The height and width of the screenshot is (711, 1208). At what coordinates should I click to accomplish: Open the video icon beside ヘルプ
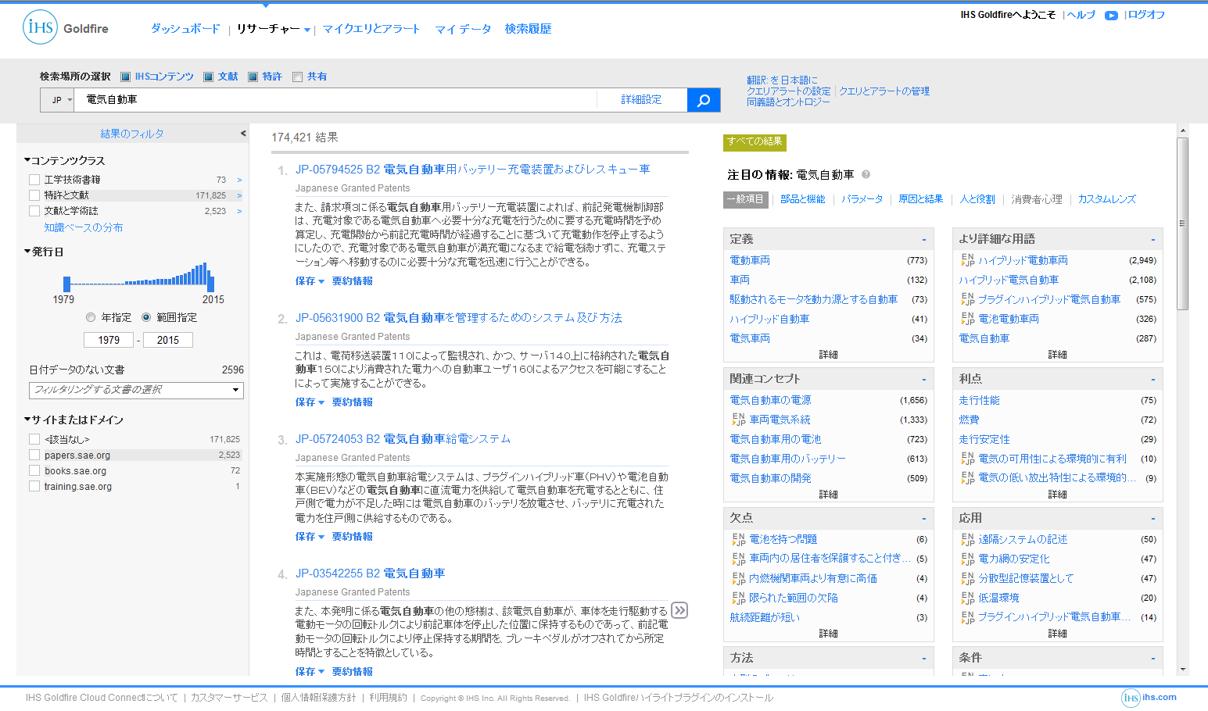click(1111, 16)
